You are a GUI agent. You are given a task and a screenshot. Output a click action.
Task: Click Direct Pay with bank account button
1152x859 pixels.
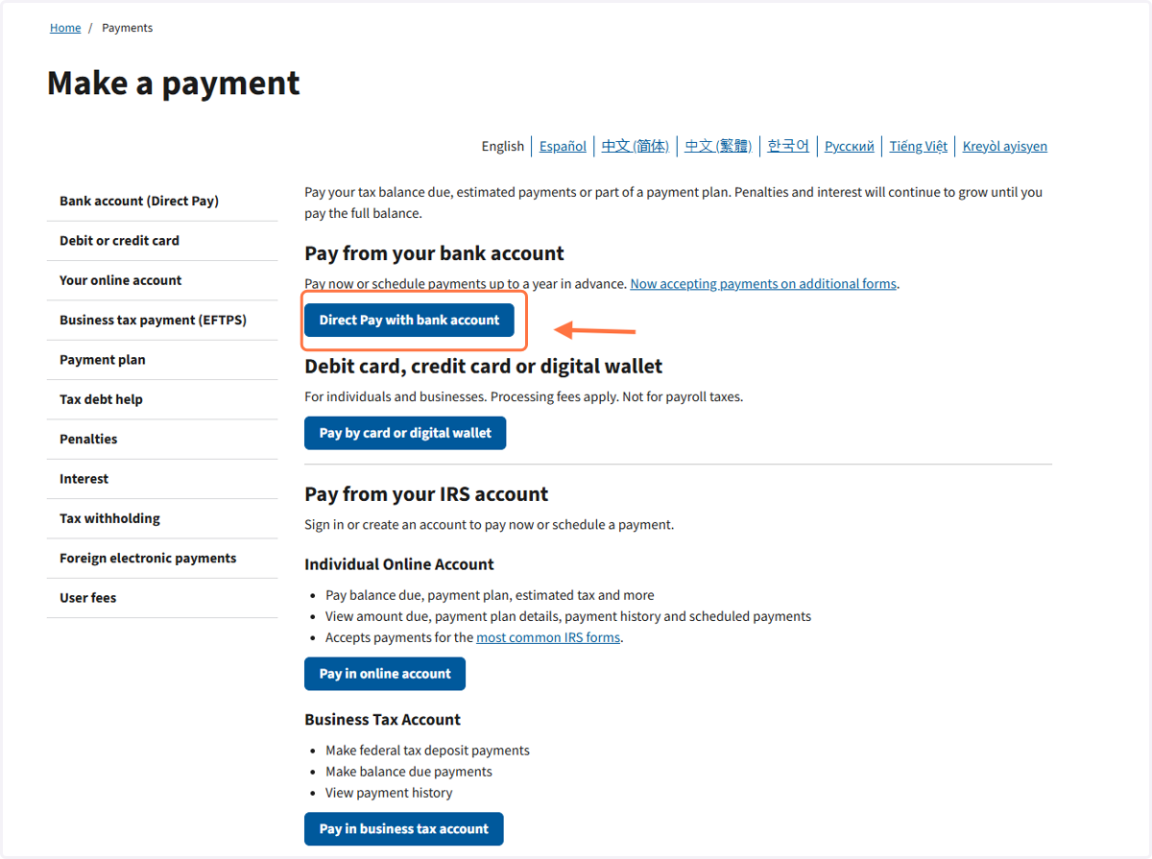[x=409, y=321]
